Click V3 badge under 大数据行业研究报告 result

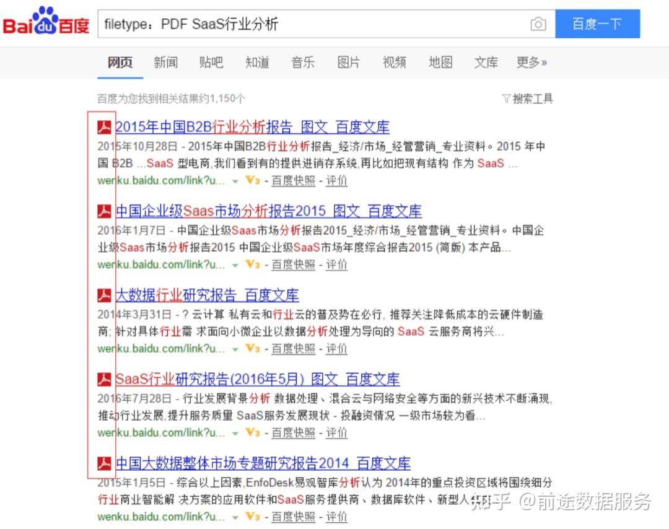pos(253,349)
